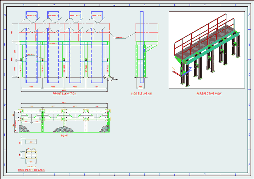This screenshot has width=254, height=179.
Task: Click the leftmost SHEET PILE label
Action: 31,15
